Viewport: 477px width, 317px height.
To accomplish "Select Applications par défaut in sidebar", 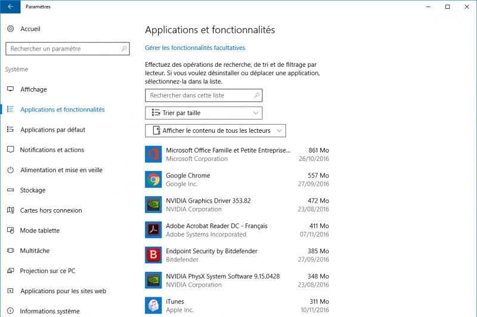I will pos(52,130).
